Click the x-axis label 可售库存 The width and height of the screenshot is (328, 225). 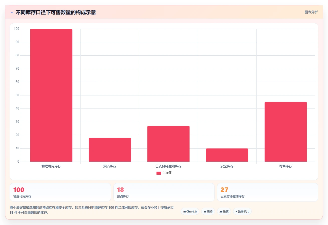pos(286,166)
